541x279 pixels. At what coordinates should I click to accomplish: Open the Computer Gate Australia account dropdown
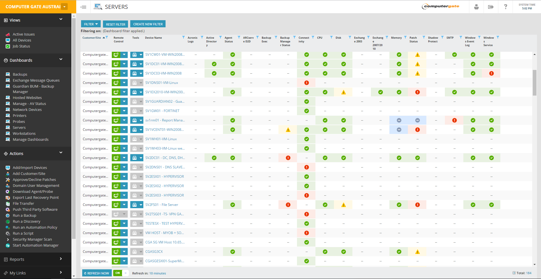65,7
